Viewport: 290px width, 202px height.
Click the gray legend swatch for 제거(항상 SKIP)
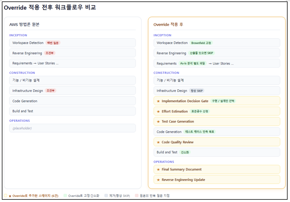coord(106,196)
